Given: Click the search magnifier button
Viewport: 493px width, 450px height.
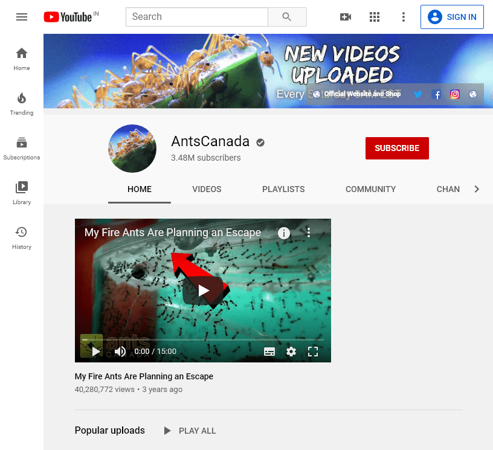Looking at the screenshot, I should pyautogui.click(x=287, y=17).
